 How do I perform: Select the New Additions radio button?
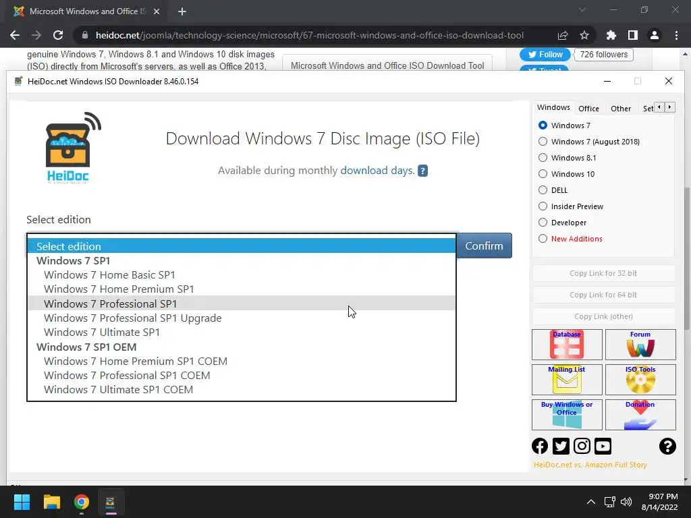click(x=543, y=239)
